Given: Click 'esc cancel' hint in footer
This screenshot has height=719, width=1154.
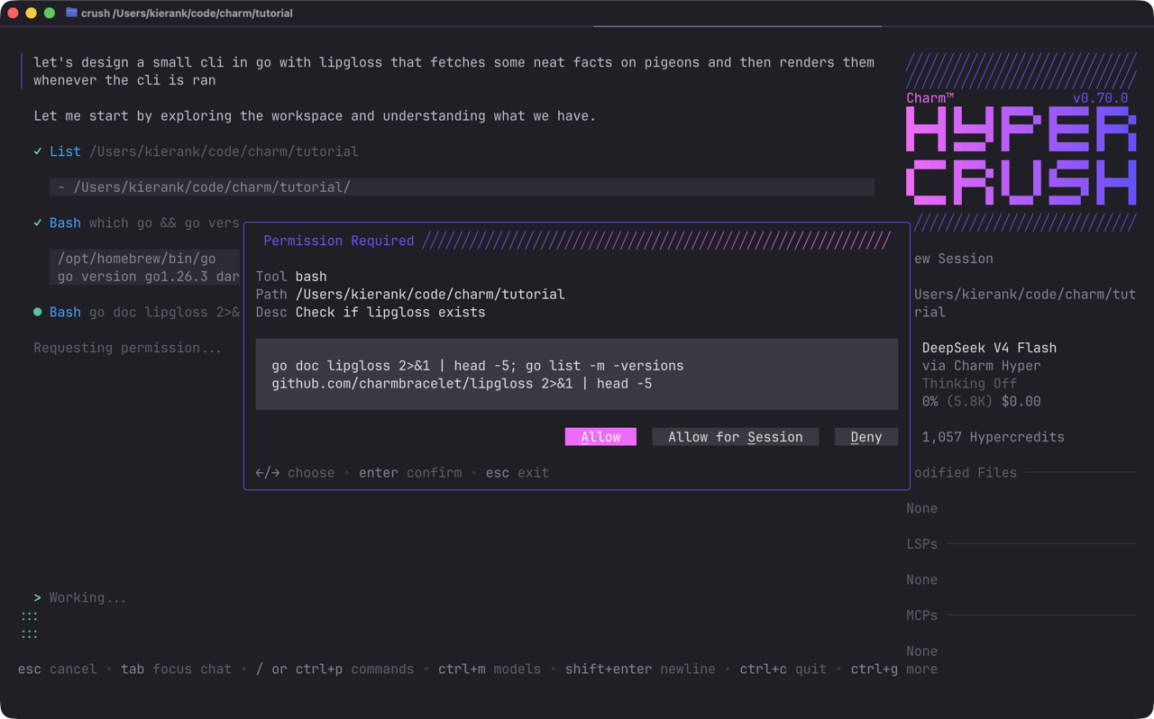Looking at the screenshot, I should 57,669.
